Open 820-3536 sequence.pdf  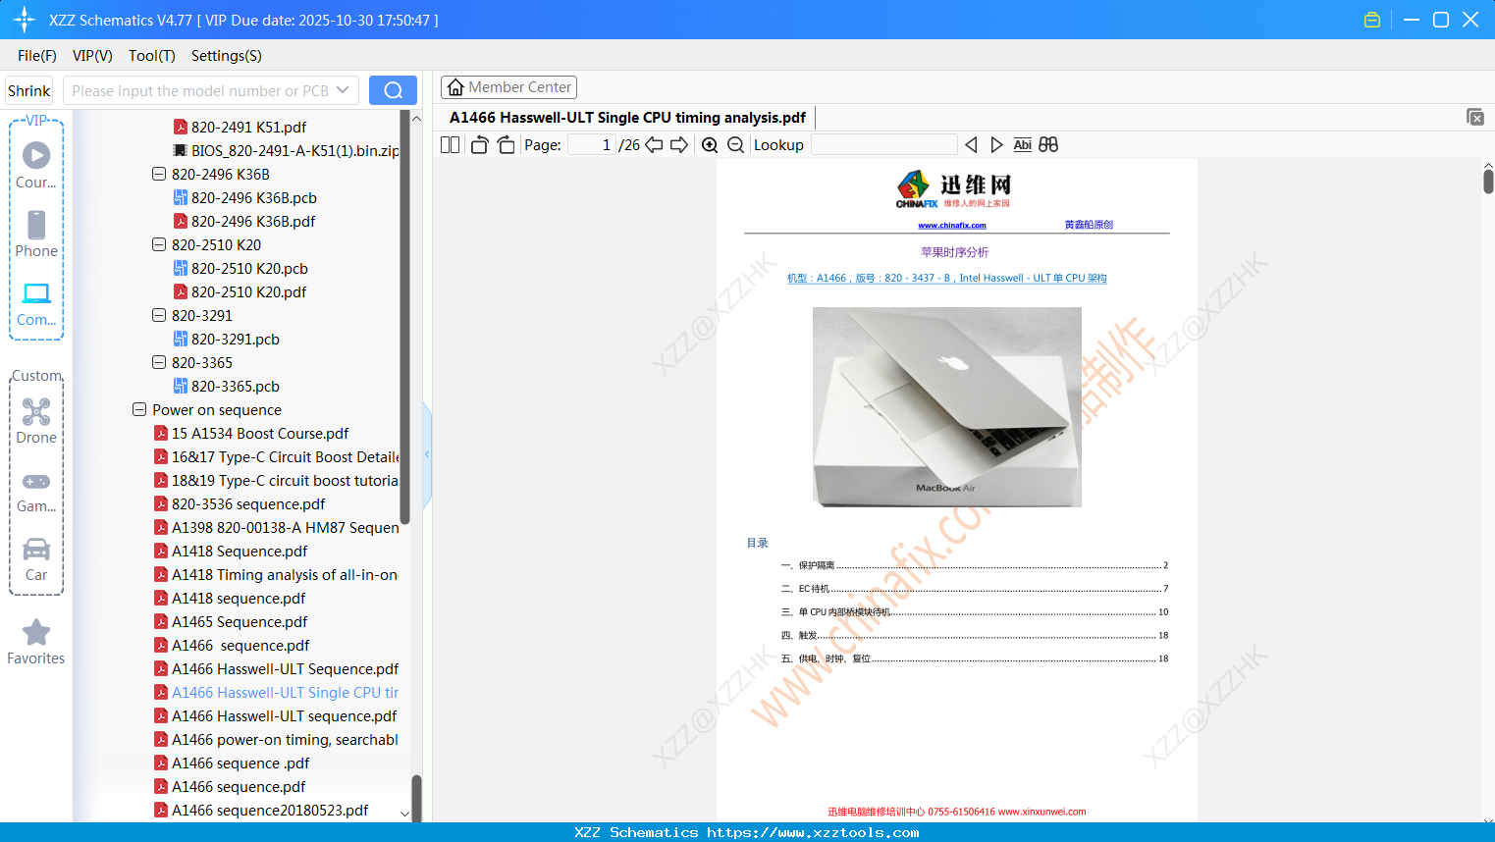pyautogui.click(x=240, y=504)
